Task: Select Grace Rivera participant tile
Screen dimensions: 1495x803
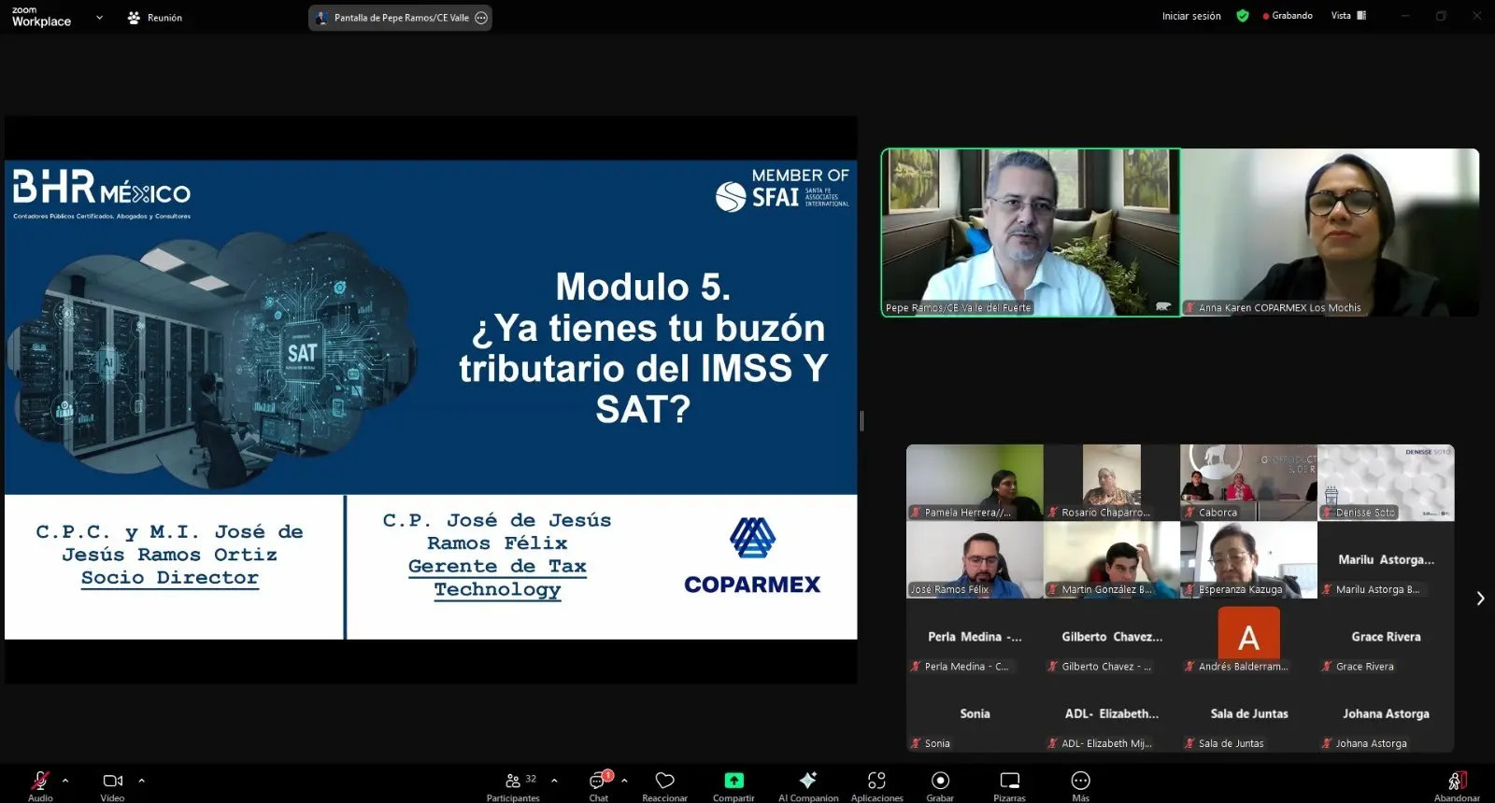Action: click(1386, 637)
